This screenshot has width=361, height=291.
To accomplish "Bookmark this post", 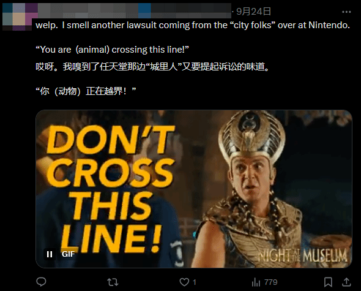I will pos(328,282).
